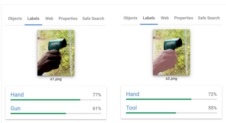
Task: Click the a2.png file name caption
Action: click(x=171, y=78)
